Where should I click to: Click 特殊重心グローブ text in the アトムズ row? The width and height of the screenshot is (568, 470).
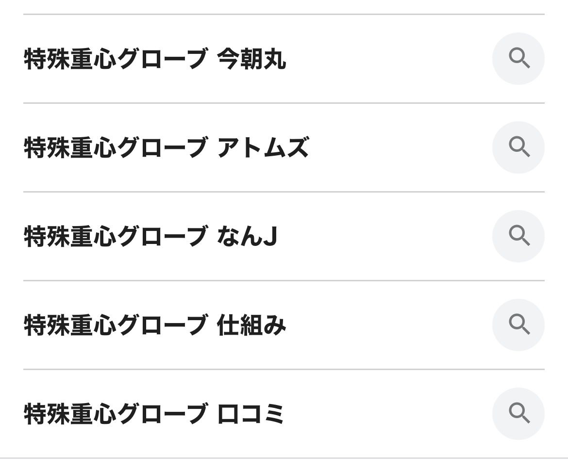pyautogui.click(x=116, y=148)
